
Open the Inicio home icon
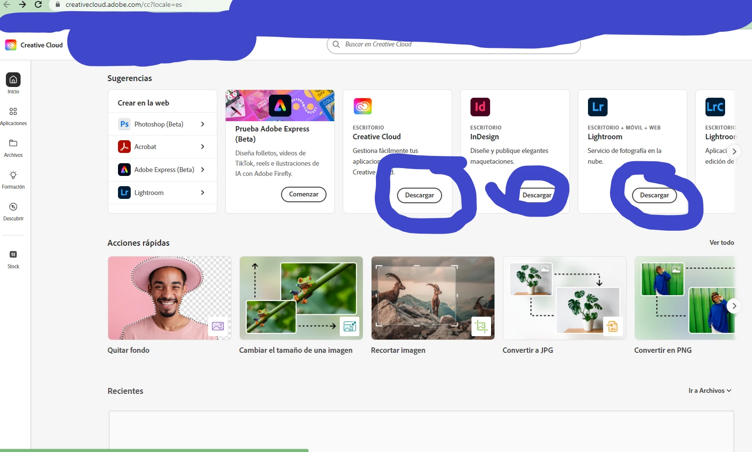13,79
